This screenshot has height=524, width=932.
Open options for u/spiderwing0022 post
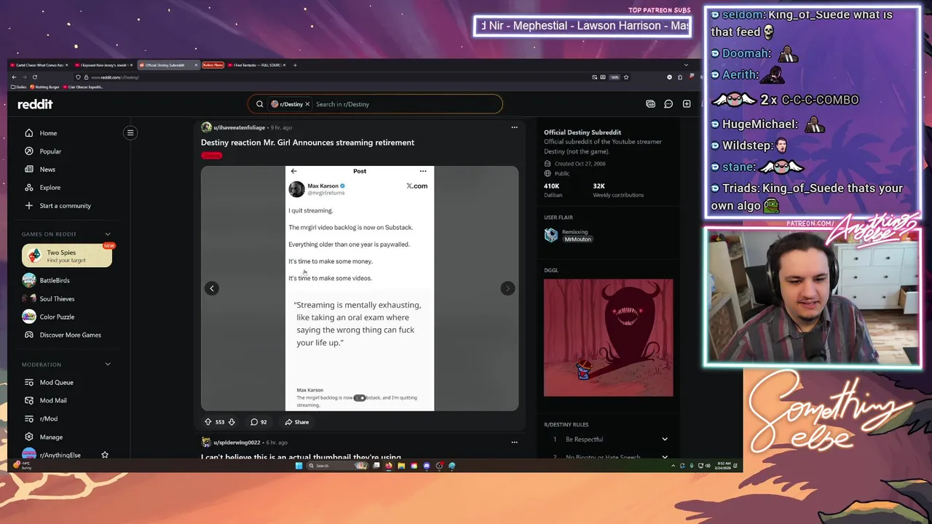[x=514, y=442]
